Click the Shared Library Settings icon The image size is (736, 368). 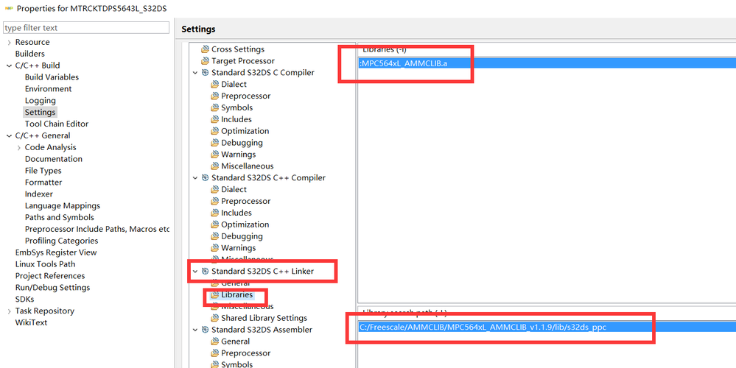(214, 318)
